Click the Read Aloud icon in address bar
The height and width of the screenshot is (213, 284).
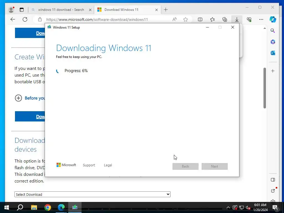coord(174,19)
